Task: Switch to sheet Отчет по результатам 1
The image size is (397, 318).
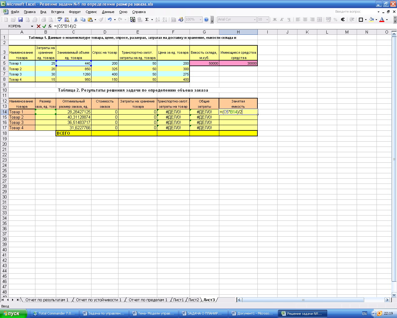Action: pyautogui.click(x=47, y=300)
